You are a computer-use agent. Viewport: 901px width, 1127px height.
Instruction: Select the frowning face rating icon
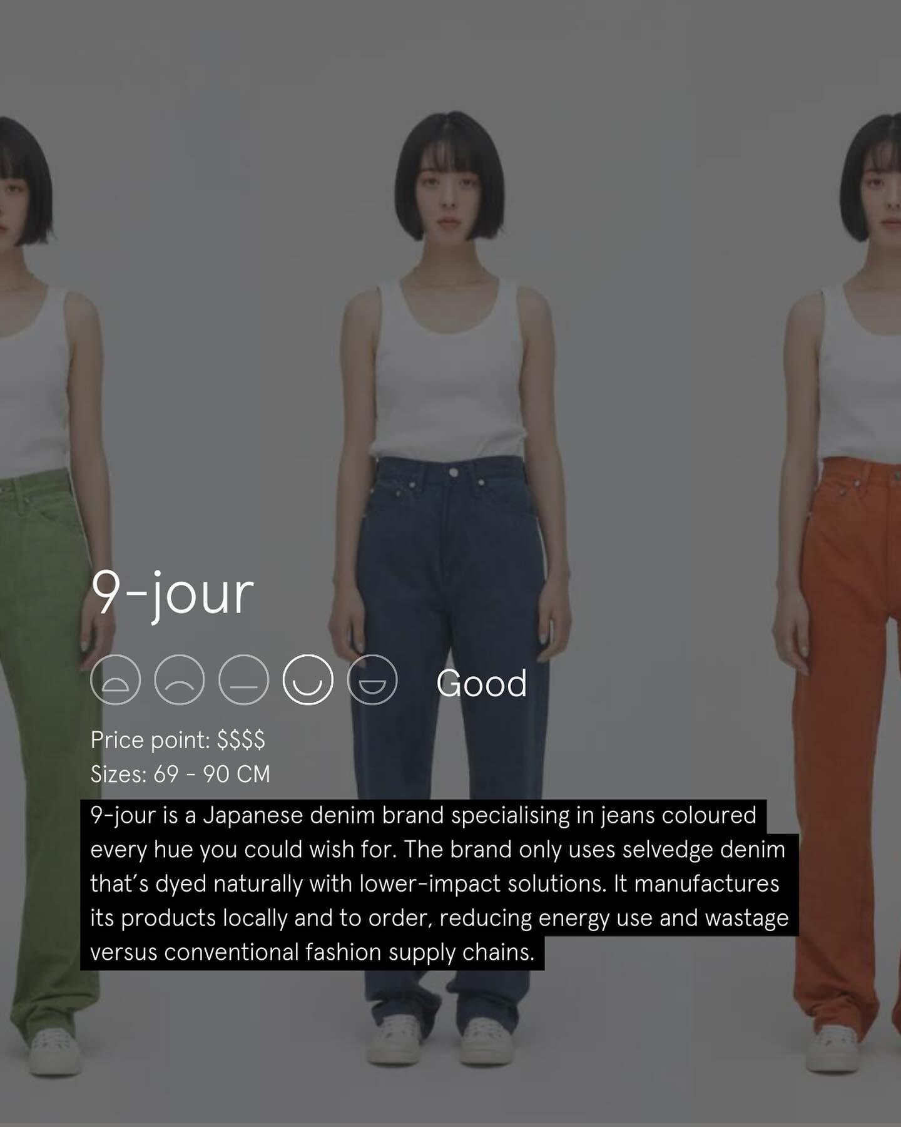[x=180, y=679]
